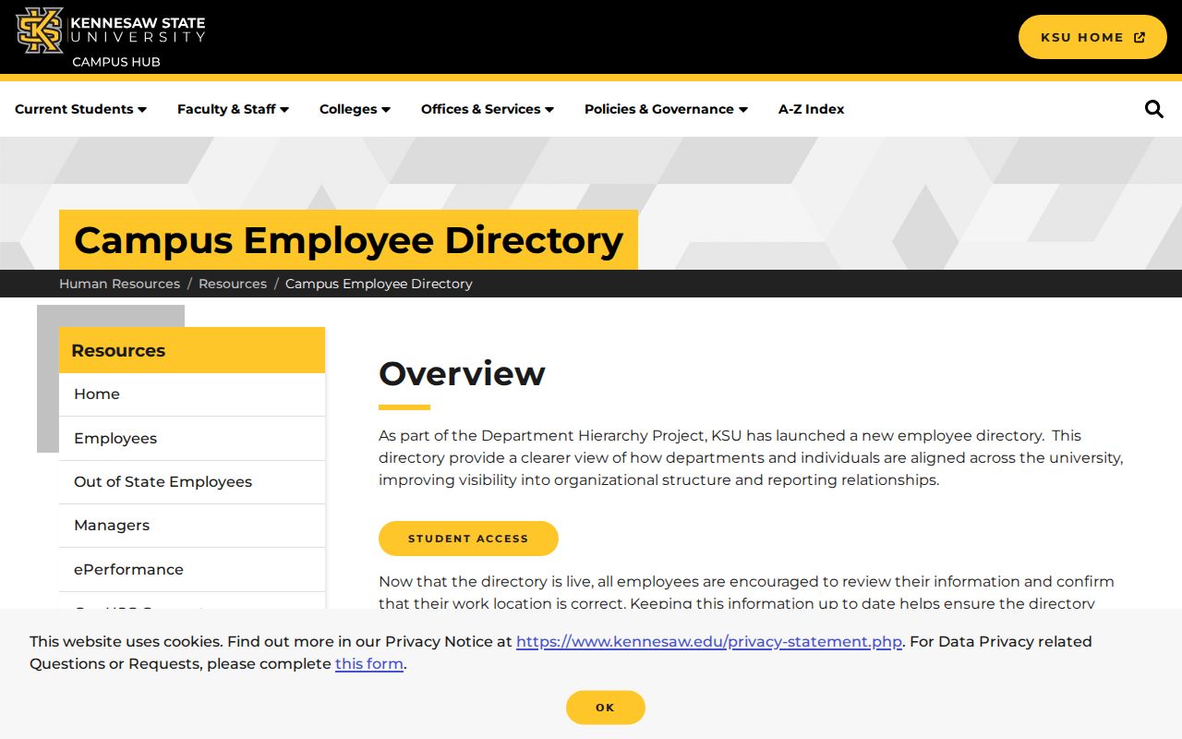Go to Resources breadcrumb link
Screen dimensions: 1182x739
[x=233, y=284]
